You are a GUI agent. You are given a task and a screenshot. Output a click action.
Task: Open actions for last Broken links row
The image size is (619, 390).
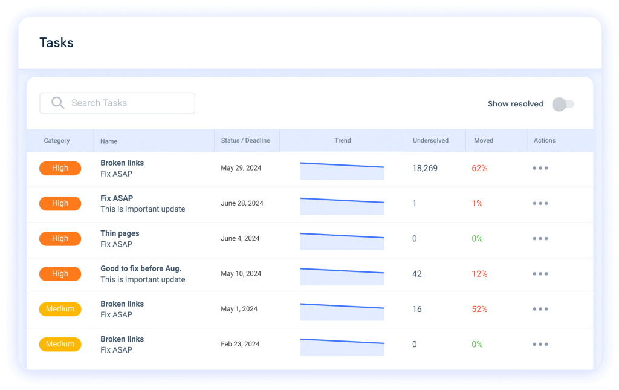pos(540,344)
